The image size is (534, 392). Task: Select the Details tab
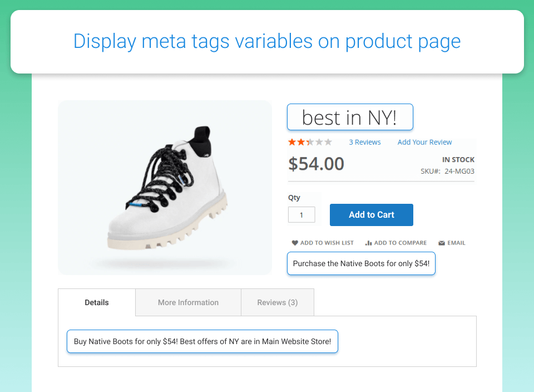click(x=96, y=302)
